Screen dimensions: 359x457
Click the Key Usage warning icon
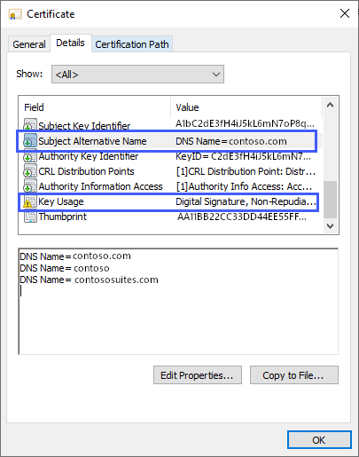30,201
